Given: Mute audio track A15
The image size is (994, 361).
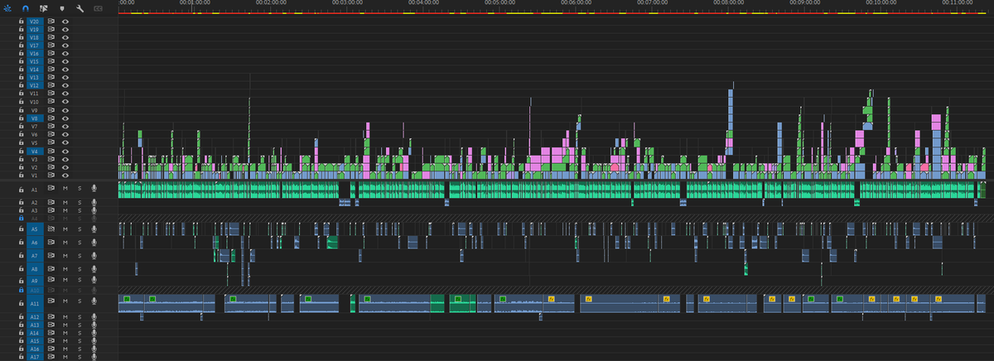Looking at the screenshot, I should pyautogui.click(x=65, y=341).
